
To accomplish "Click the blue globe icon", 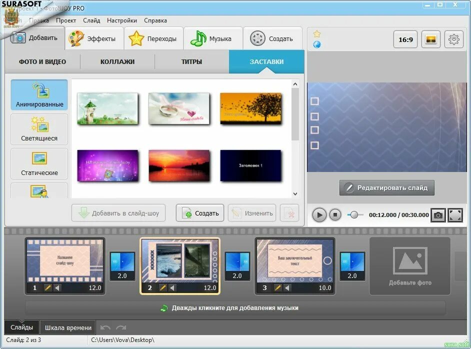I will [317, 45].
